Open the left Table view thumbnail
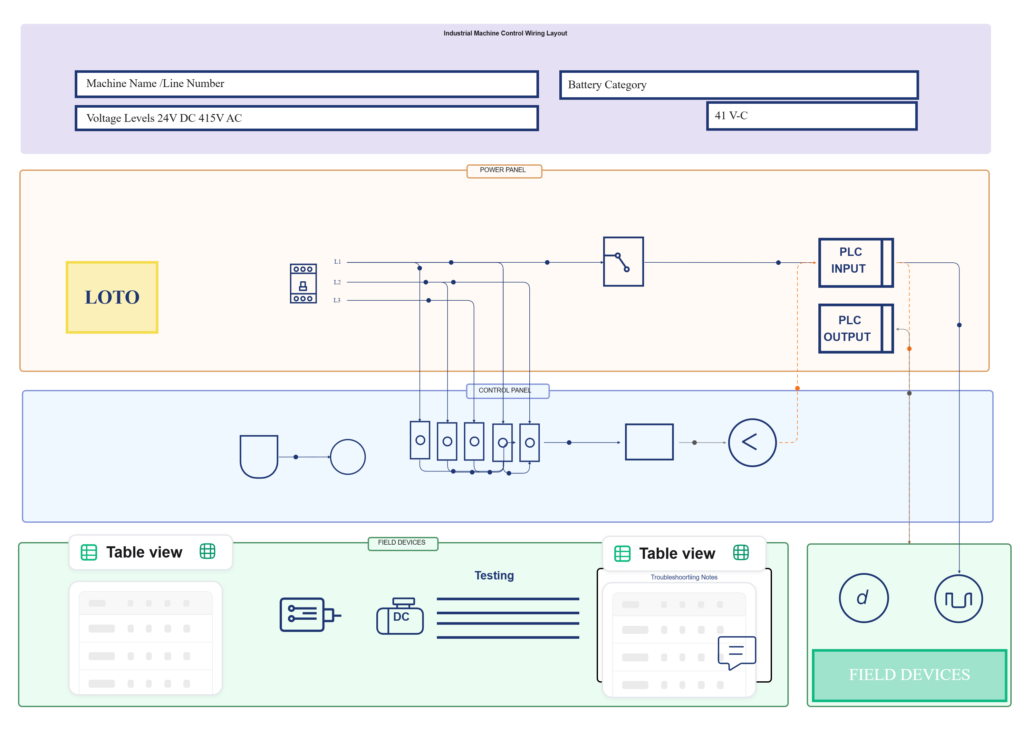Viewport: 1031px width, 729px height. (x=146, y=638)
